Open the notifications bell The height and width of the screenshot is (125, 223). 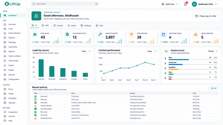pyautogui.click(x=185, y=4)
